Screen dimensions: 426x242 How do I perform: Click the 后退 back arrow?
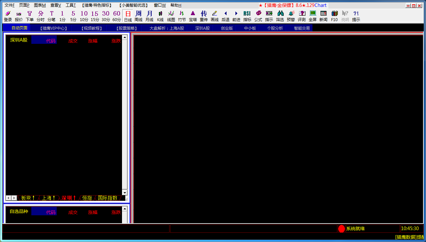click(x=226, y=16)
